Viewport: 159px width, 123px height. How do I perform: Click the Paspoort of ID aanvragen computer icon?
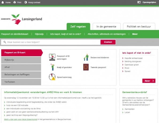[52, 57]
